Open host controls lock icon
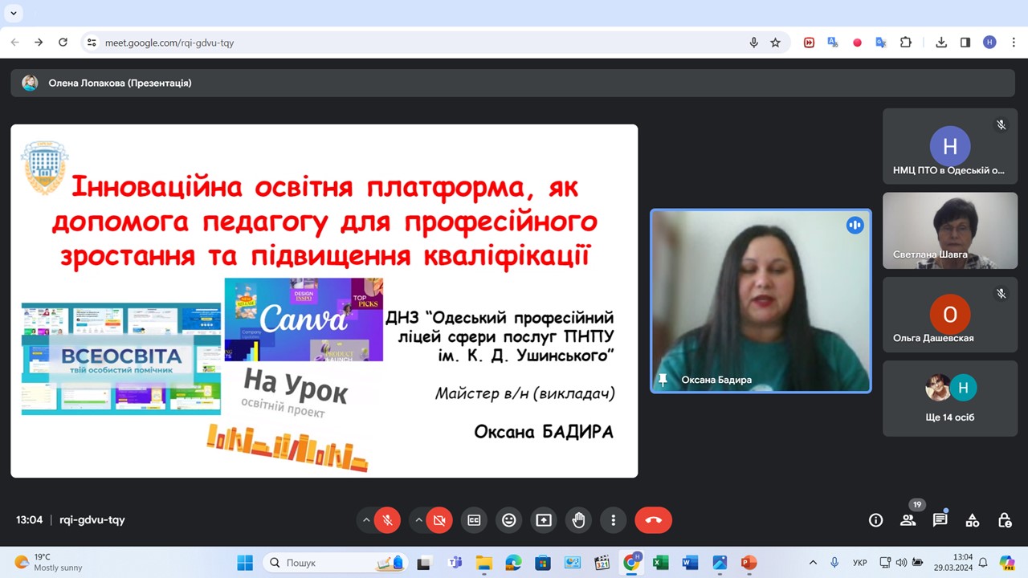1028x578 pixels. click(1004, 520)
